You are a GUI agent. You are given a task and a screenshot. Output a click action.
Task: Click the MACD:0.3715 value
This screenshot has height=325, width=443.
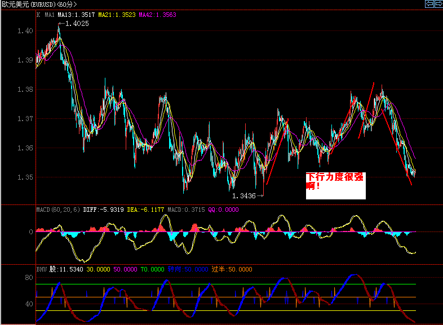[186, 210]
